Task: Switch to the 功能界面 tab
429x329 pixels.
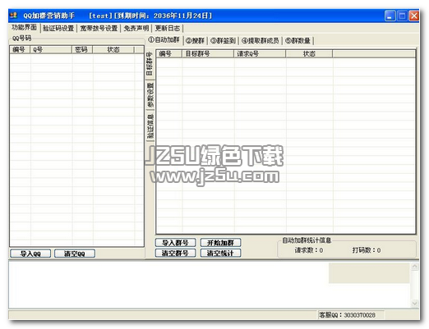Action: tap(24, 27)
